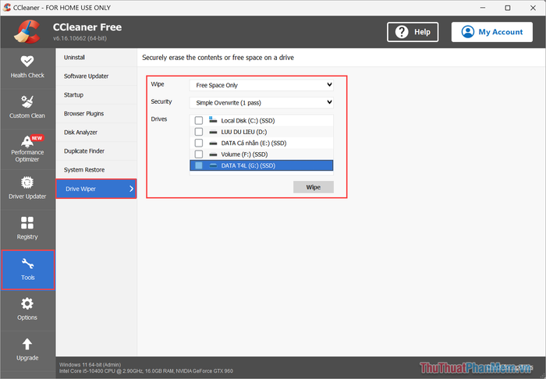Select the Tools wrench icon
Screen dimensions: 546x379
27,264
